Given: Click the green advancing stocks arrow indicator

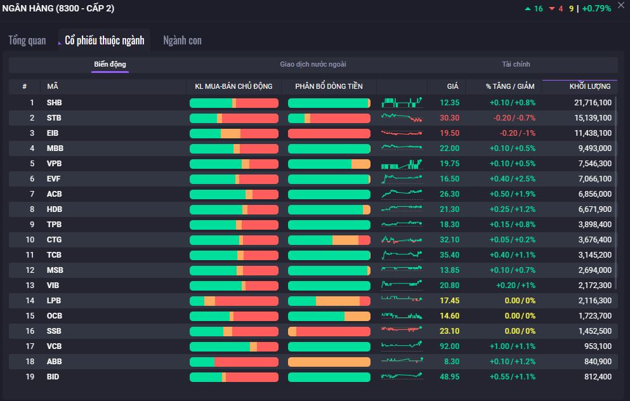Looking at the screenshot, I should point(528,8).
